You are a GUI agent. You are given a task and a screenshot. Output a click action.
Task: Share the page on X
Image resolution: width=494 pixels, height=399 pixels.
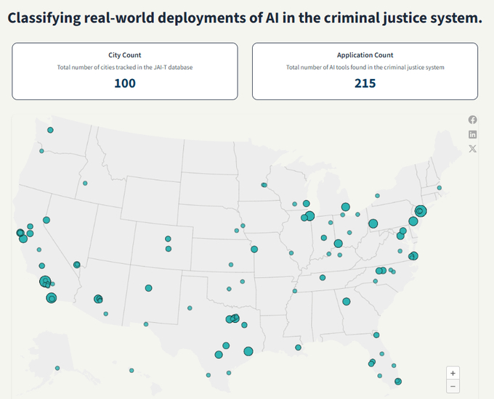click(472, 149)
